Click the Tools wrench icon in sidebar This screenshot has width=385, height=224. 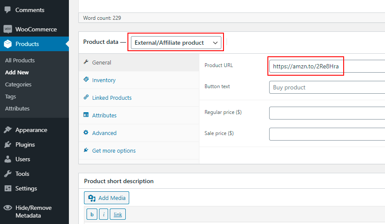tap(8, 174)
